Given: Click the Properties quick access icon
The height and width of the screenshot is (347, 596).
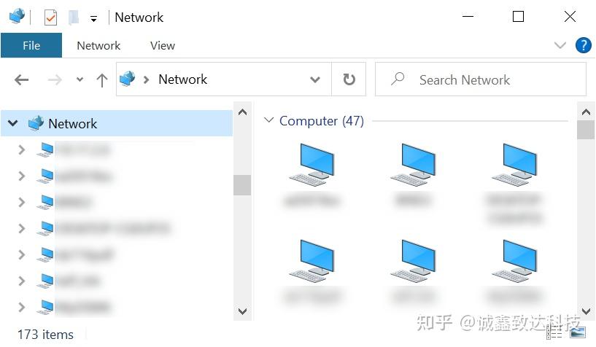Looking at the screenshot, I should pyautogui.click(x=50, y=17).
